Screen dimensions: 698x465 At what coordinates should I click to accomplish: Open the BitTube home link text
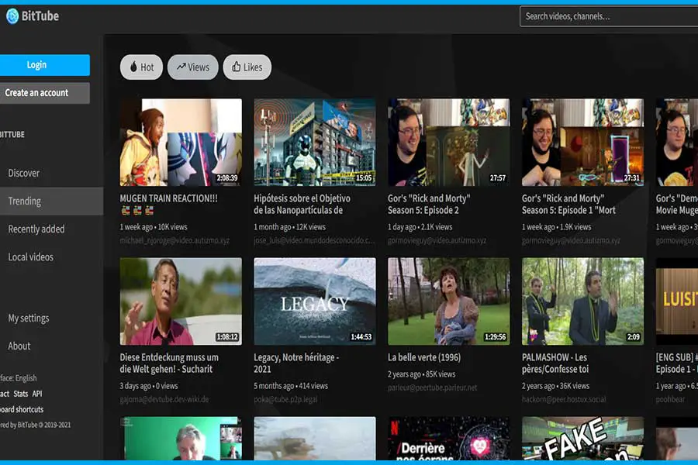point(40,16)
